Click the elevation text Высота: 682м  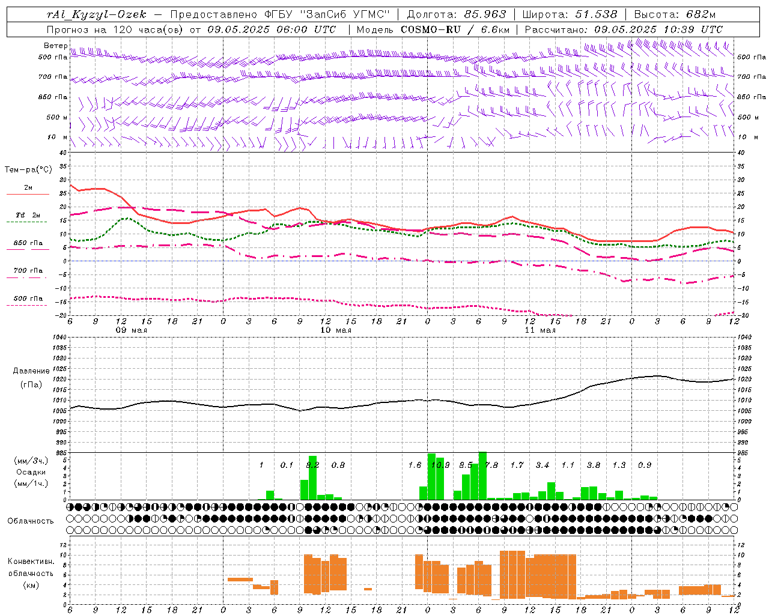(675, 14)
